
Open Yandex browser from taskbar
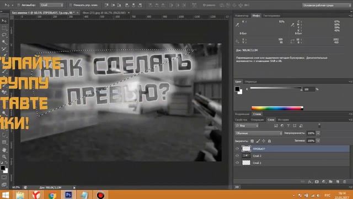[x=36, y=195]
